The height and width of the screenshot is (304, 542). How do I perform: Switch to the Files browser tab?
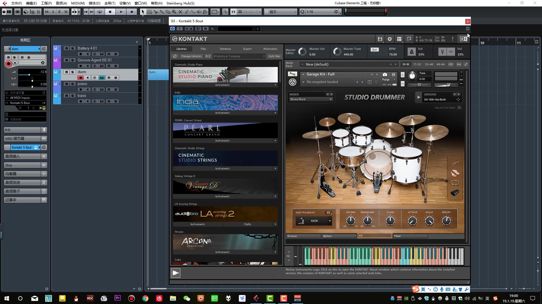(x=203, y=49)
